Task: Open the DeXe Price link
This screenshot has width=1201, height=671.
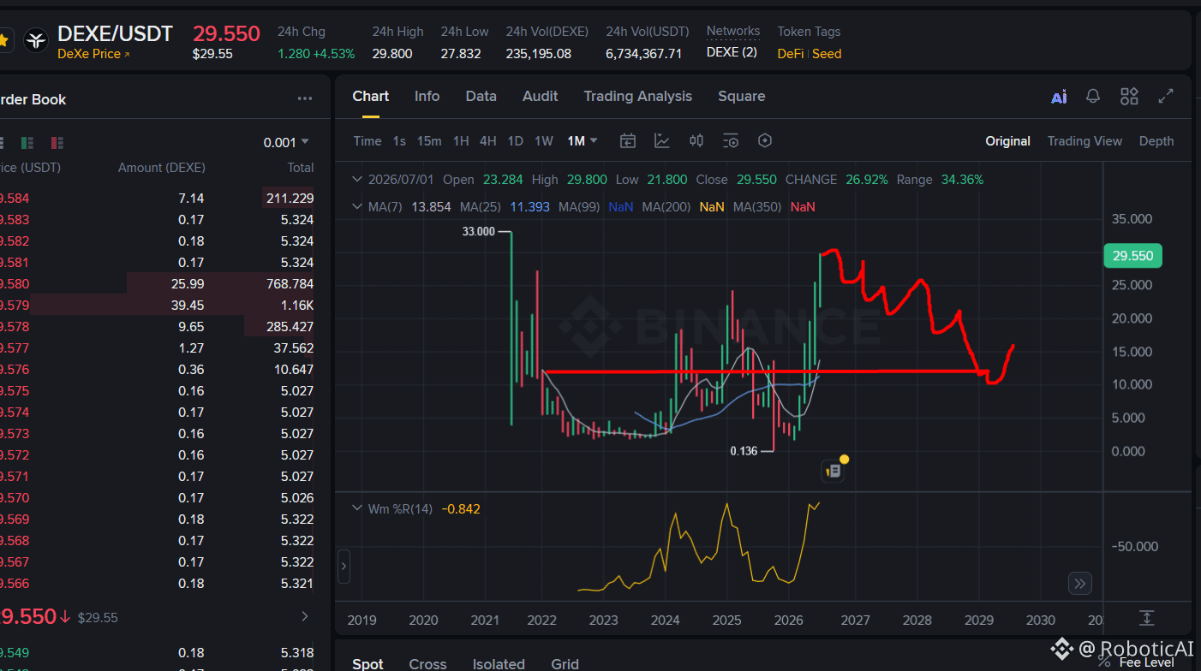Action: (x=93, y=54)
